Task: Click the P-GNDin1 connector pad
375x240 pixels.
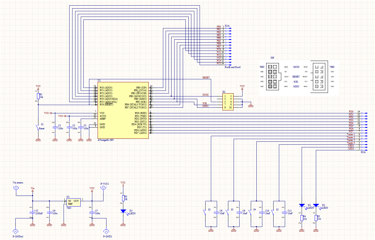Action: coord(16,232)
